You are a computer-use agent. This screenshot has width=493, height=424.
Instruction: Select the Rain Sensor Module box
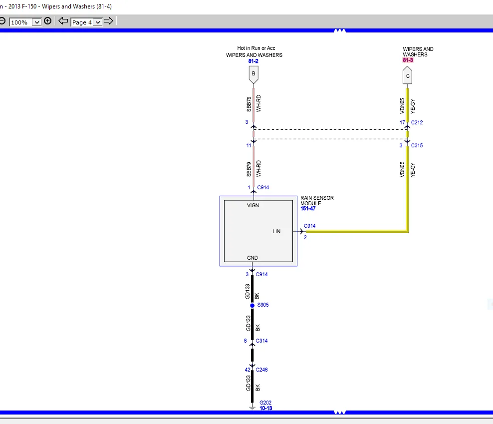(258, 231)
